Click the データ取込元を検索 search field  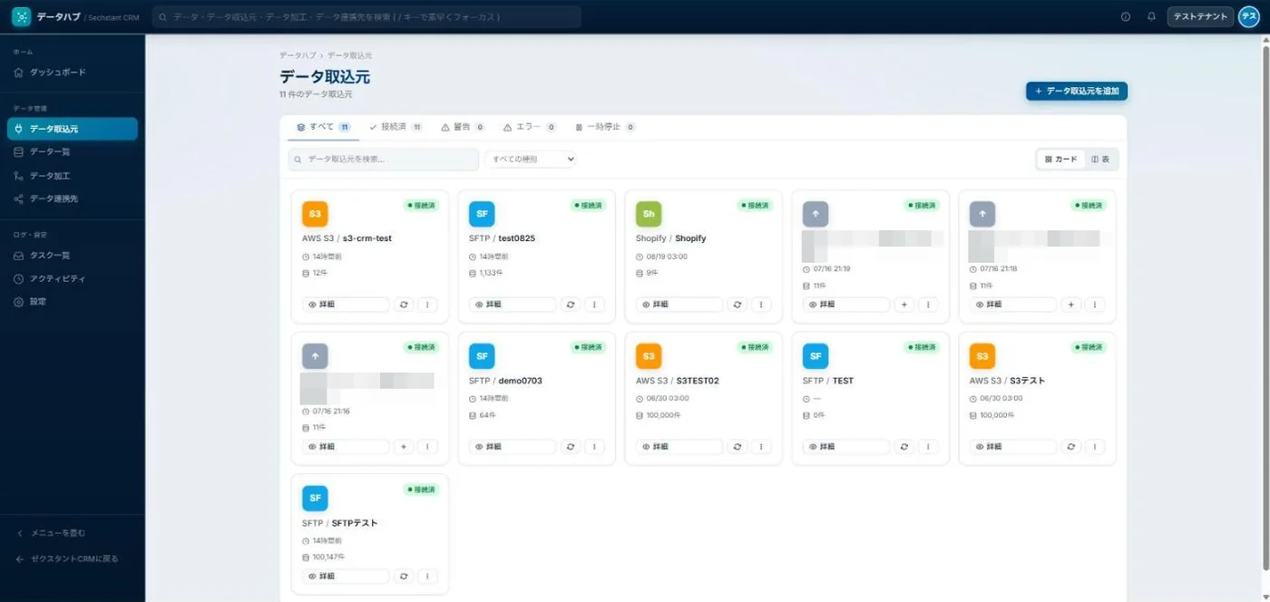384,160
